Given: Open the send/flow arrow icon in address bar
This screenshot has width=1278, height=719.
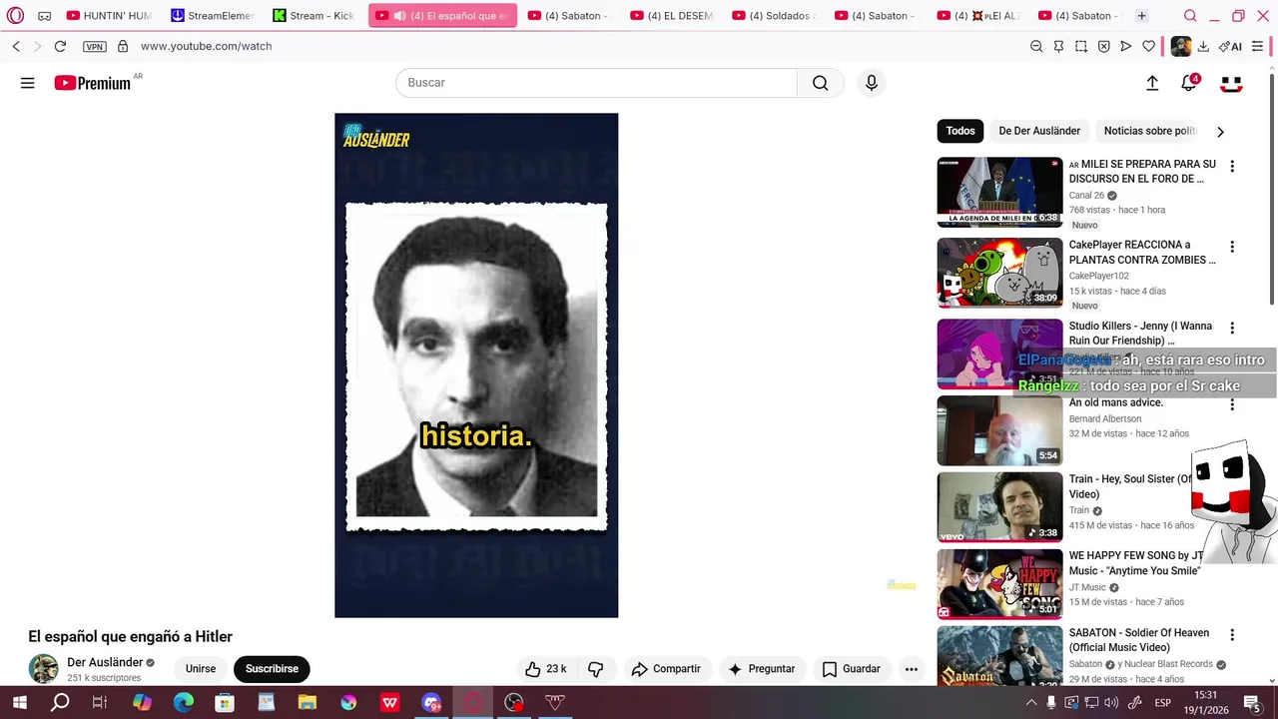Looking at the screenshot, I should (1126, 47).
